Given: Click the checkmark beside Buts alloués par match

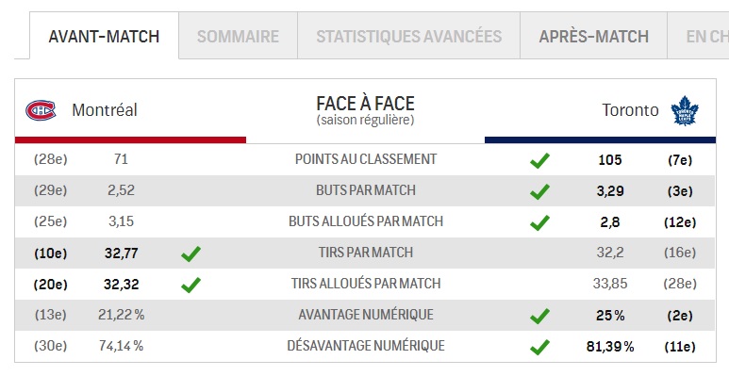Looking at the screenshot, I should tap(539, 222).
